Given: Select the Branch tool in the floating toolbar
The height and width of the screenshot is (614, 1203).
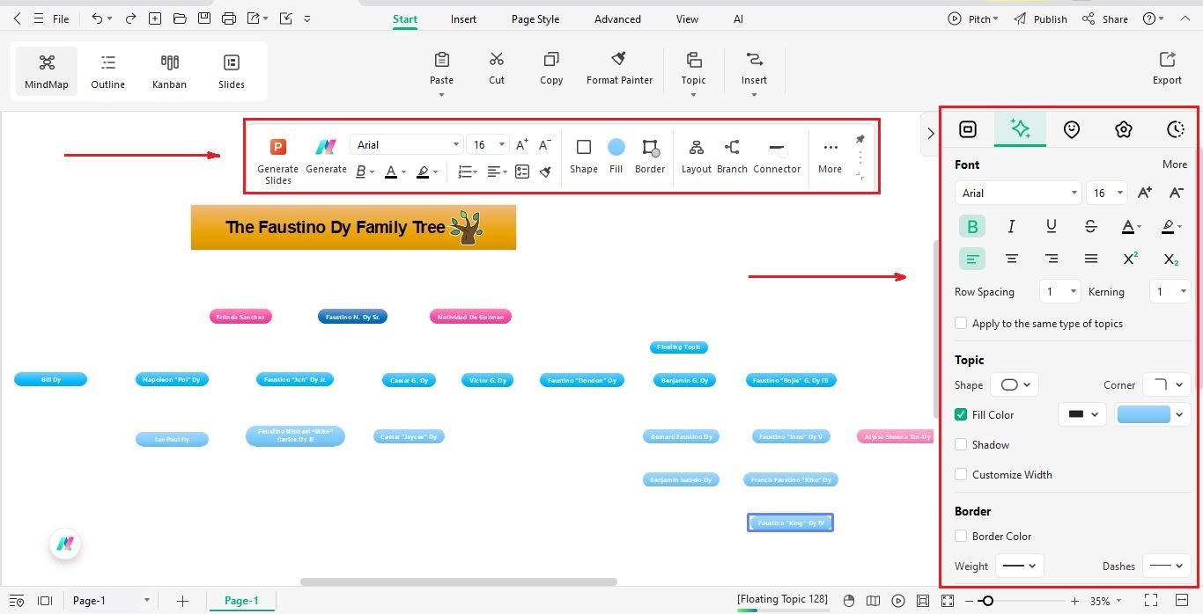Looking at the screenshot, I should [x=732, y=156].
